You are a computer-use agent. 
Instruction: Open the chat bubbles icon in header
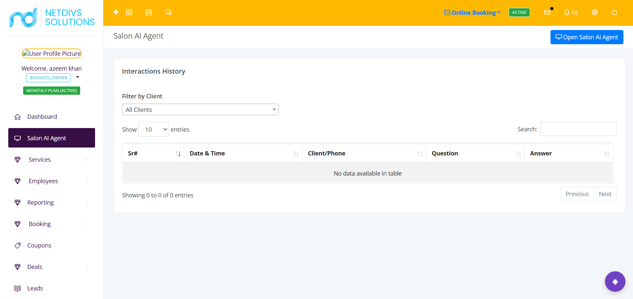pos(168,12)
